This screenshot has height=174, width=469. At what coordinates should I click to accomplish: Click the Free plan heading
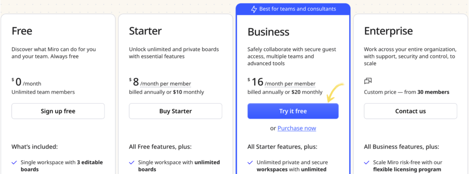click(22, 31)
